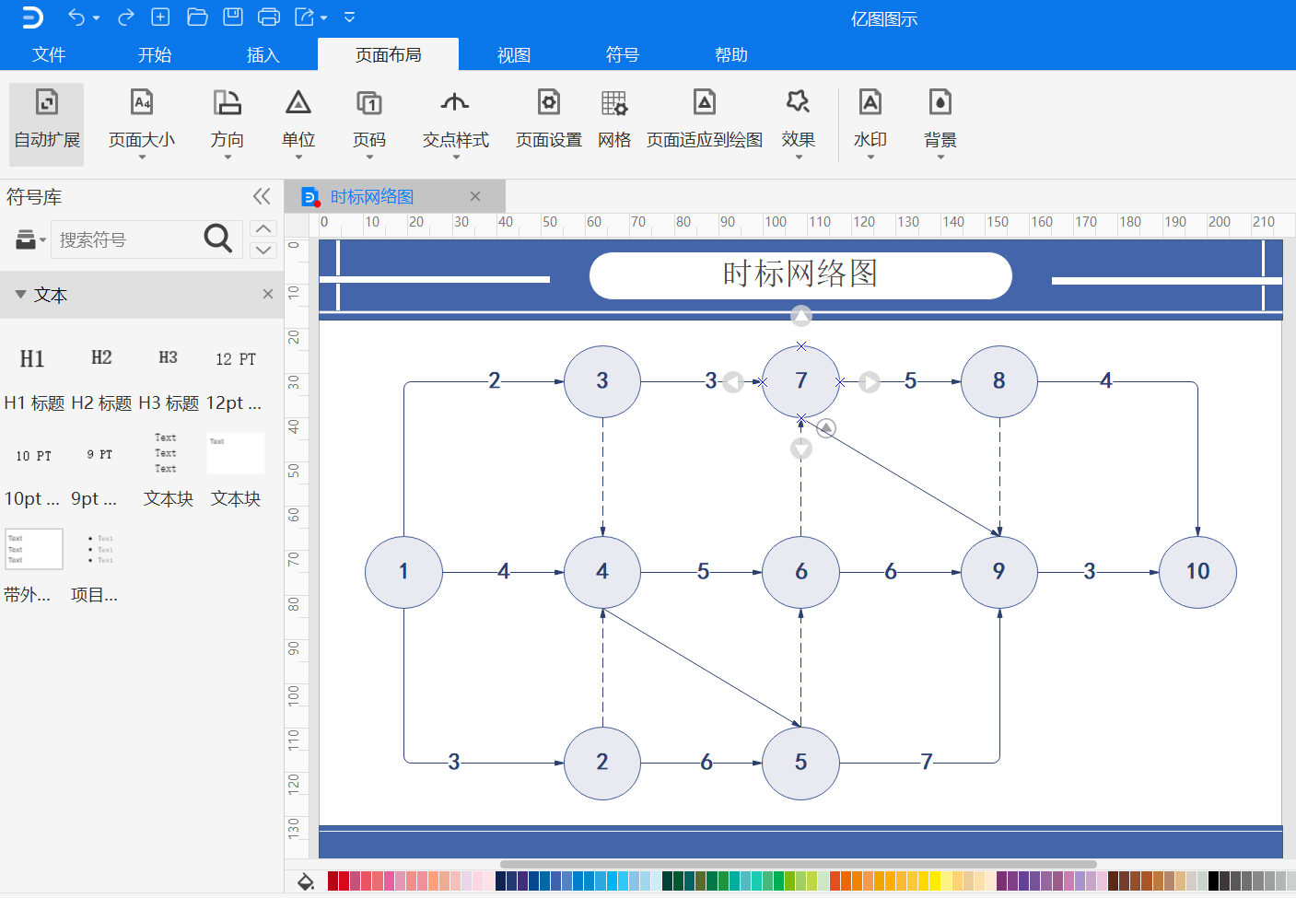Open 页面大小 page size dropdown
The image size is (1296, 898).
point(142,123)
